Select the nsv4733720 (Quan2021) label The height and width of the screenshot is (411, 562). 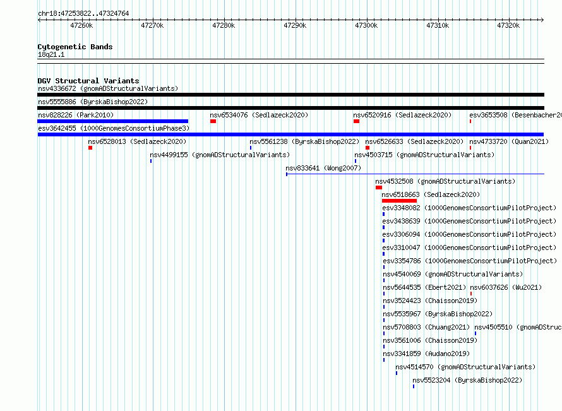click(x=510, y=141)
